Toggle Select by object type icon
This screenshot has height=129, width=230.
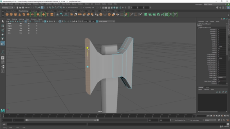pyautogui.click(x=39, y=8)
